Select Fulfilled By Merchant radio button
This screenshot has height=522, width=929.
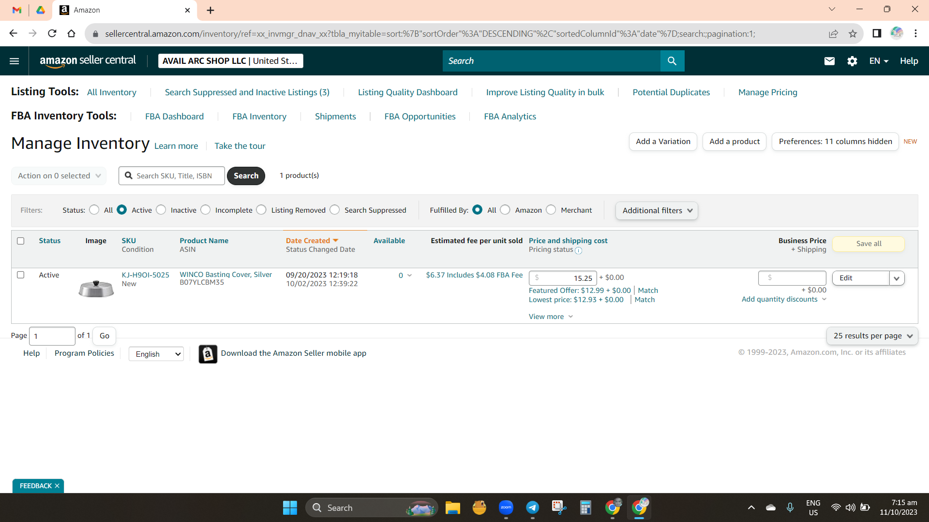pos(551,210)
